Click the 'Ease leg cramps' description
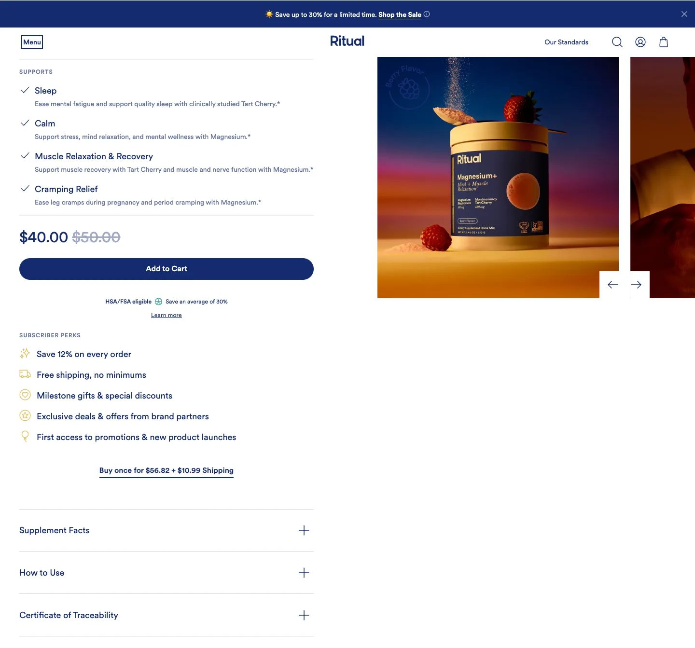The width and height of the screenshot is (695, 648). pos(148,202)
